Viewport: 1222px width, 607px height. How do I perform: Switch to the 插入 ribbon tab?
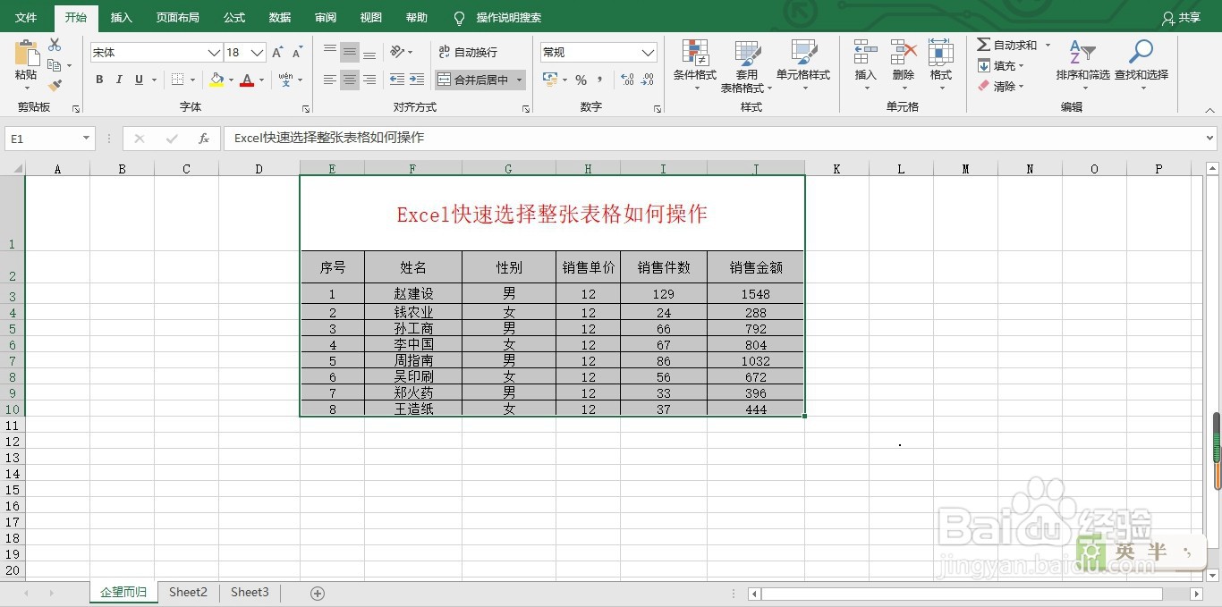tap(120, 17)
